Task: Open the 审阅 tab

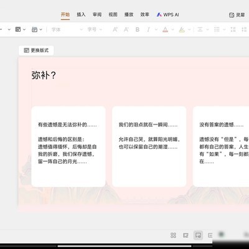Action: coord(97,14)
